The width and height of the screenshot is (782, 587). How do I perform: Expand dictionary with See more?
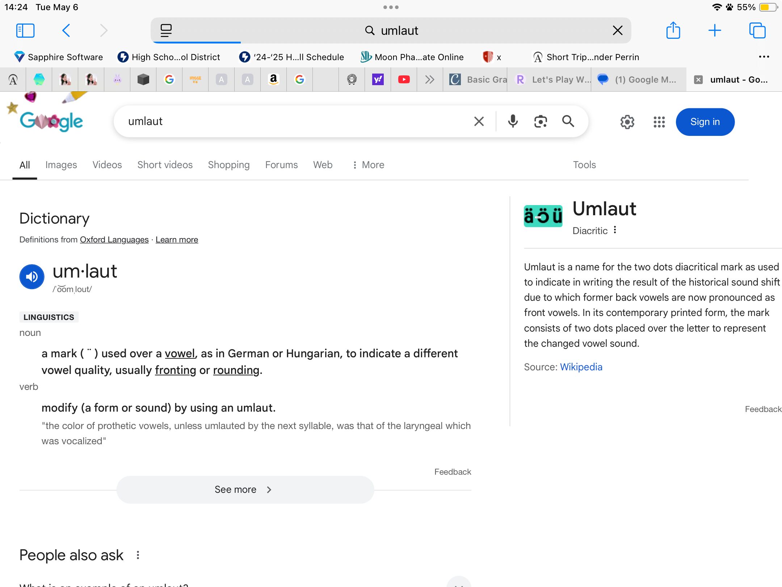pyautogui.click(x=245, y=490)
